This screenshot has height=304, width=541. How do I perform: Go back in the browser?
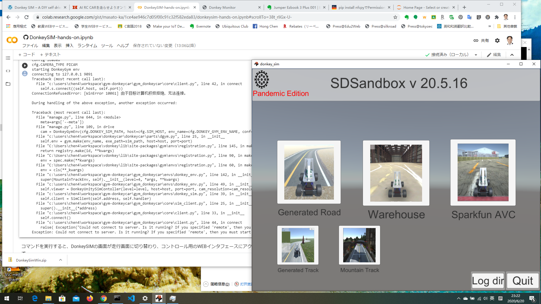(8, 17)
